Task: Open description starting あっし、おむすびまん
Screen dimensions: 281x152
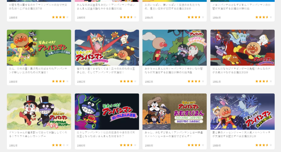Action: [174, 134]
